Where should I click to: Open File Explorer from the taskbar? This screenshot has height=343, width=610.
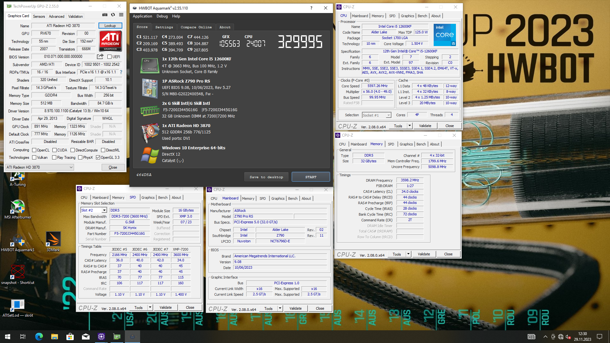click(x=54, y=337)
